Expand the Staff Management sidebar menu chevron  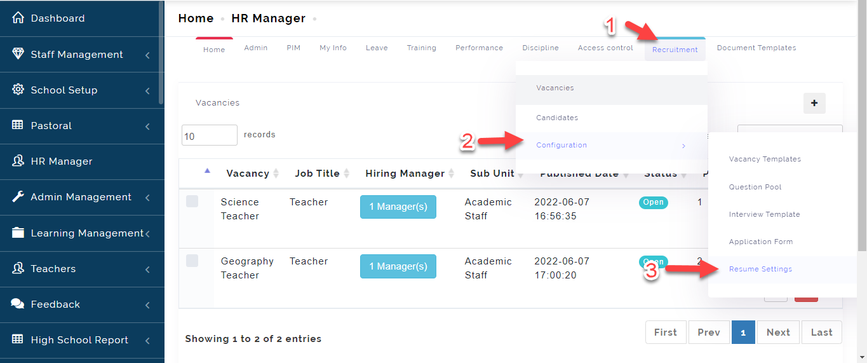tap(147, 55)
